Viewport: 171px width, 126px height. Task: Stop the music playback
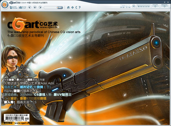139,6
